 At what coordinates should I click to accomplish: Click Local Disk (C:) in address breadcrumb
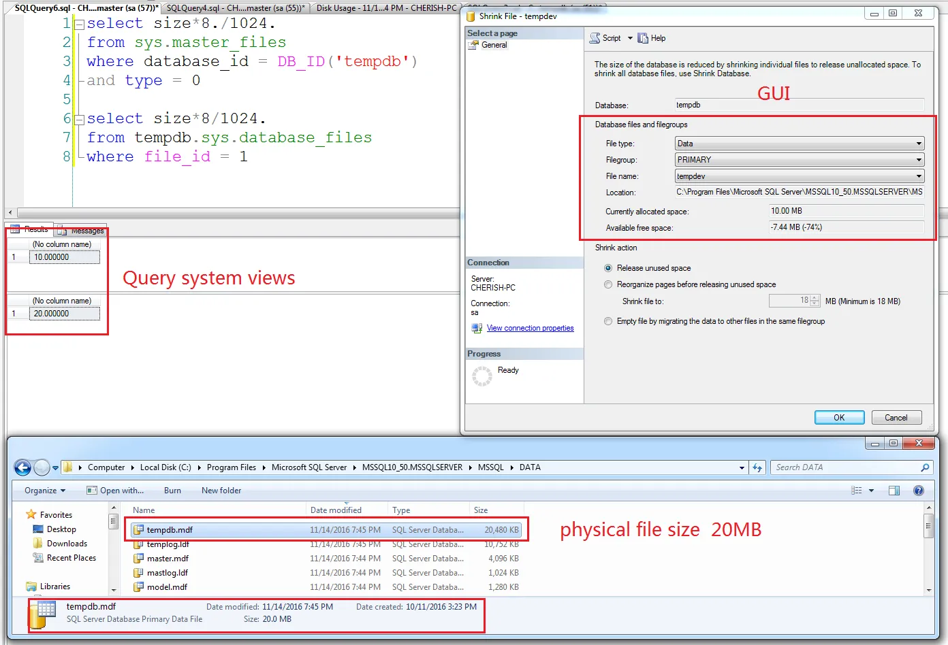point(165,467)
